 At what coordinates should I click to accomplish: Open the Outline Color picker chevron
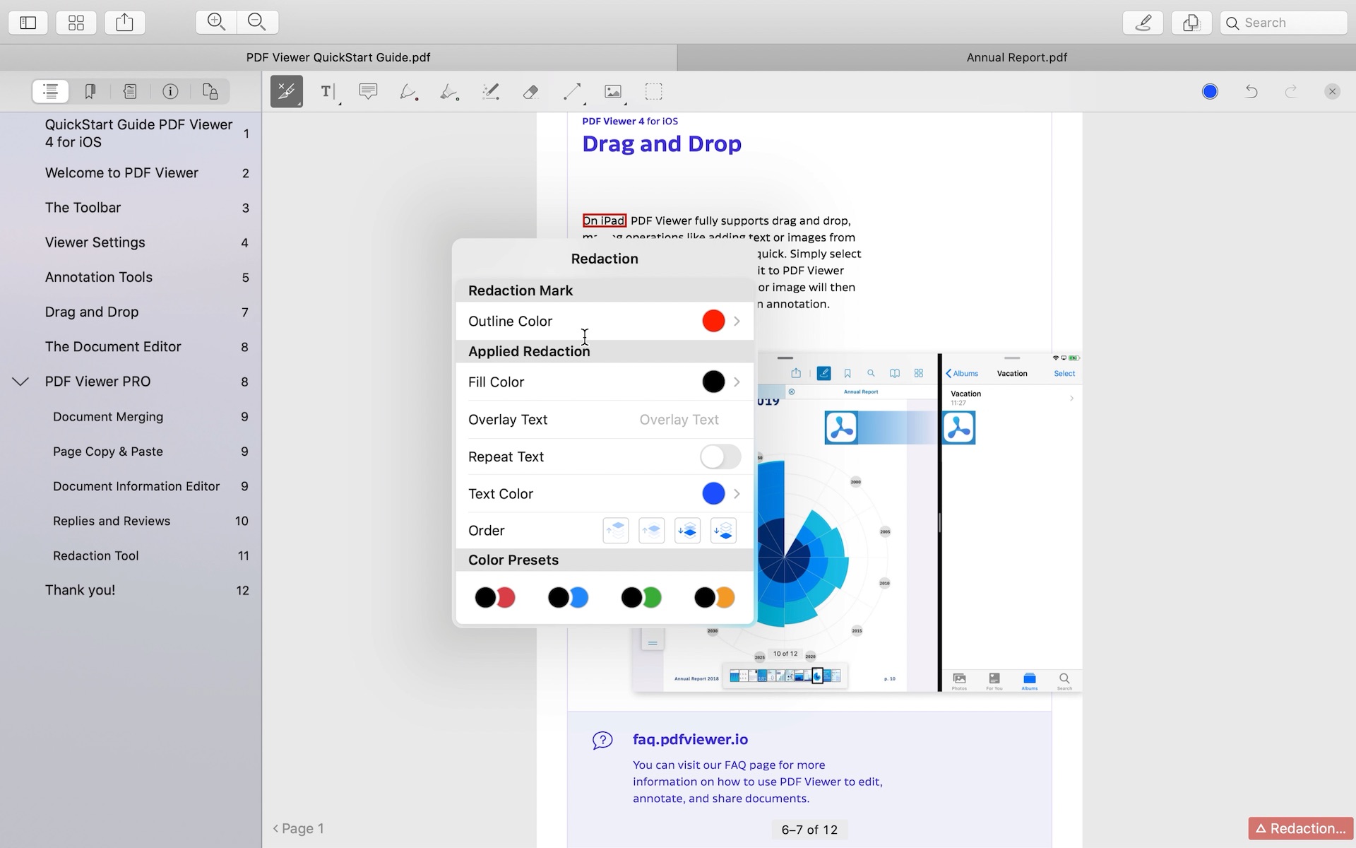[x=737, y=321]
